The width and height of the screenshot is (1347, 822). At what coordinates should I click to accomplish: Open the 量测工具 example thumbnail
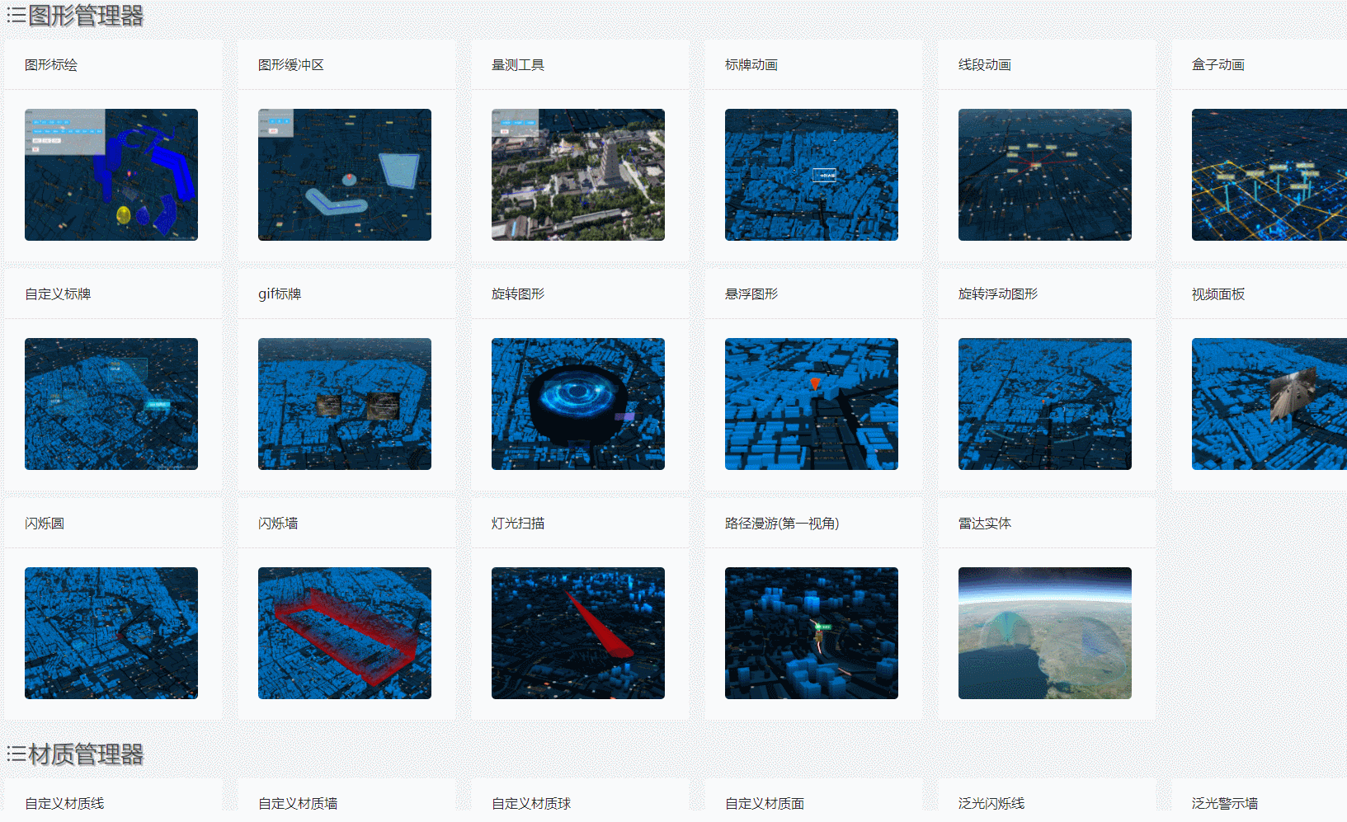click(578, 175)
